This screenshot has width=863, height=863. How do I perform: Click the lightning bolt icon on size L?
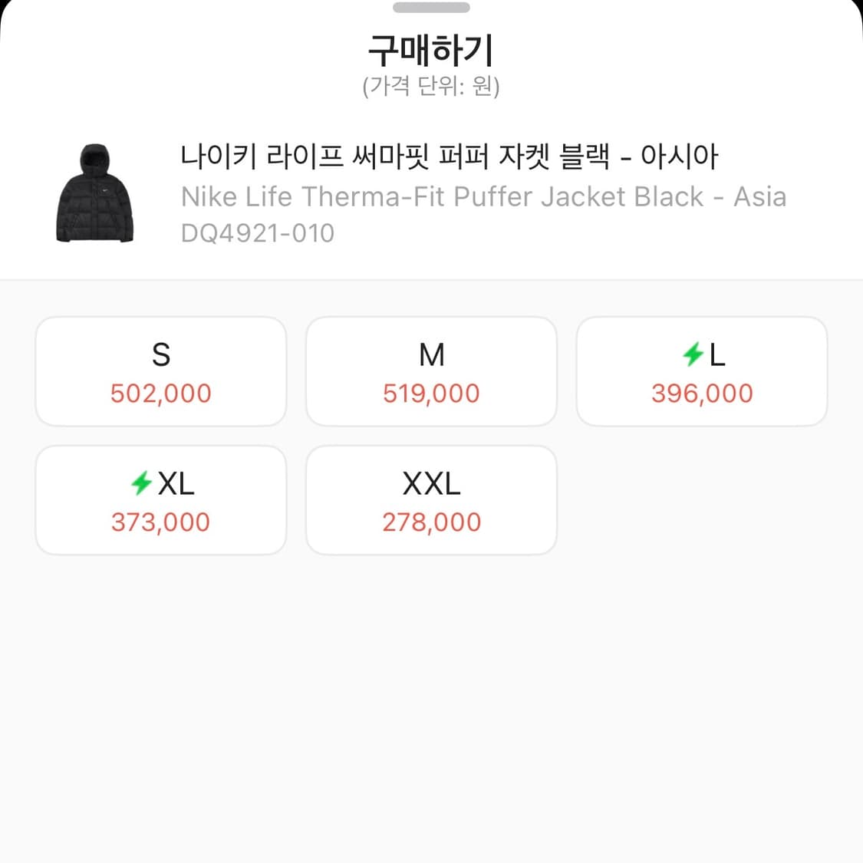point(691,354)
